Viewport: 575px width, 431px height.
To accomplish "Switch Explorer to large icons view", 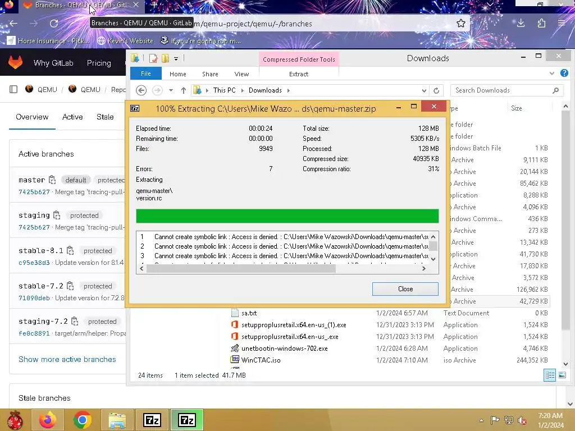I will click(562, 375).
